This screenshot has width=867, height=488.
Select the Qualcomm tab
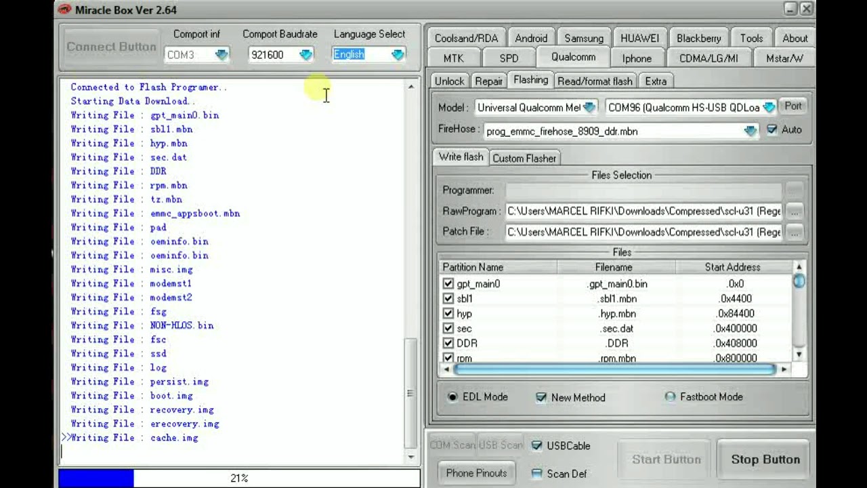(x=573, y=57)
